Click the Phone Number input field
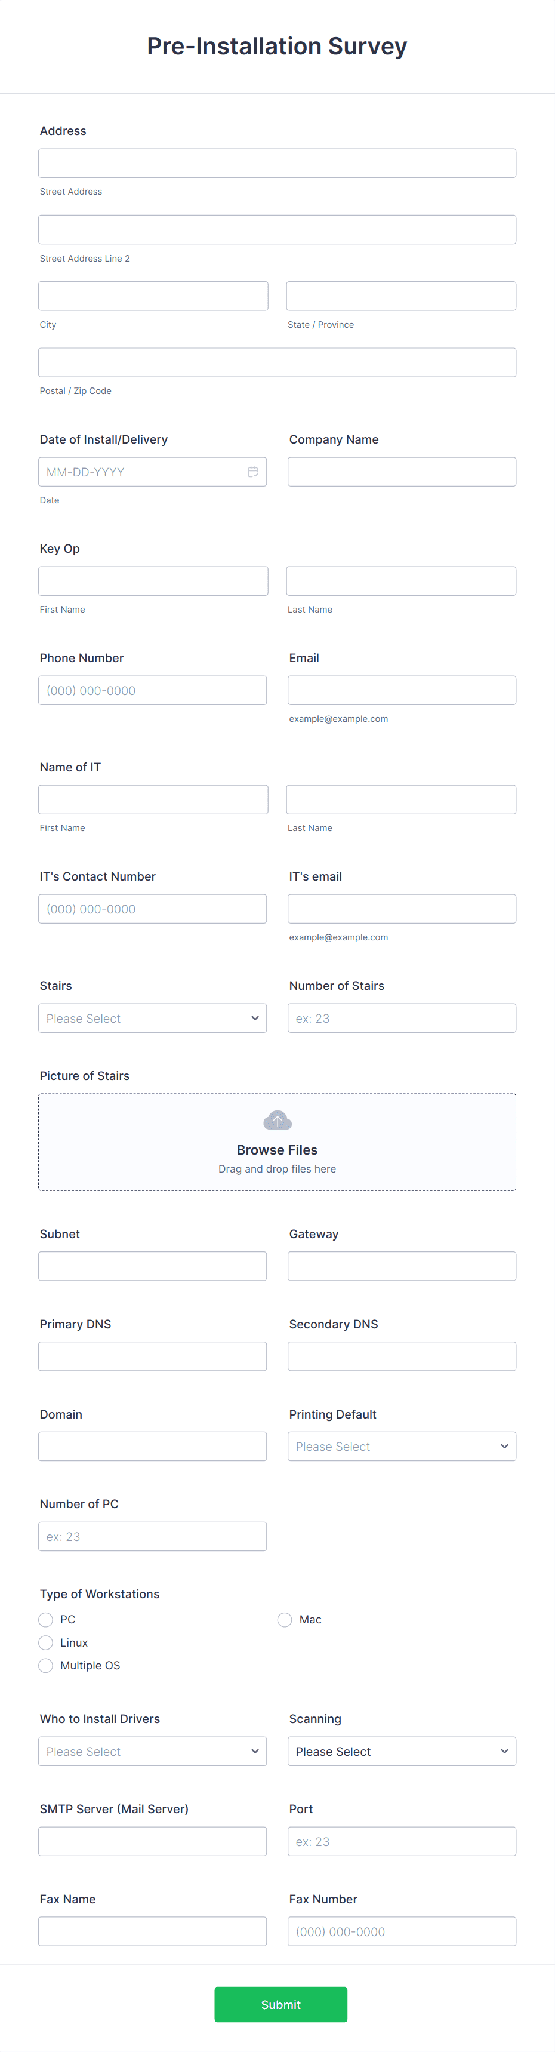Image resolution: width=555 pixels, height=2052 pixels. coord(152,690)
